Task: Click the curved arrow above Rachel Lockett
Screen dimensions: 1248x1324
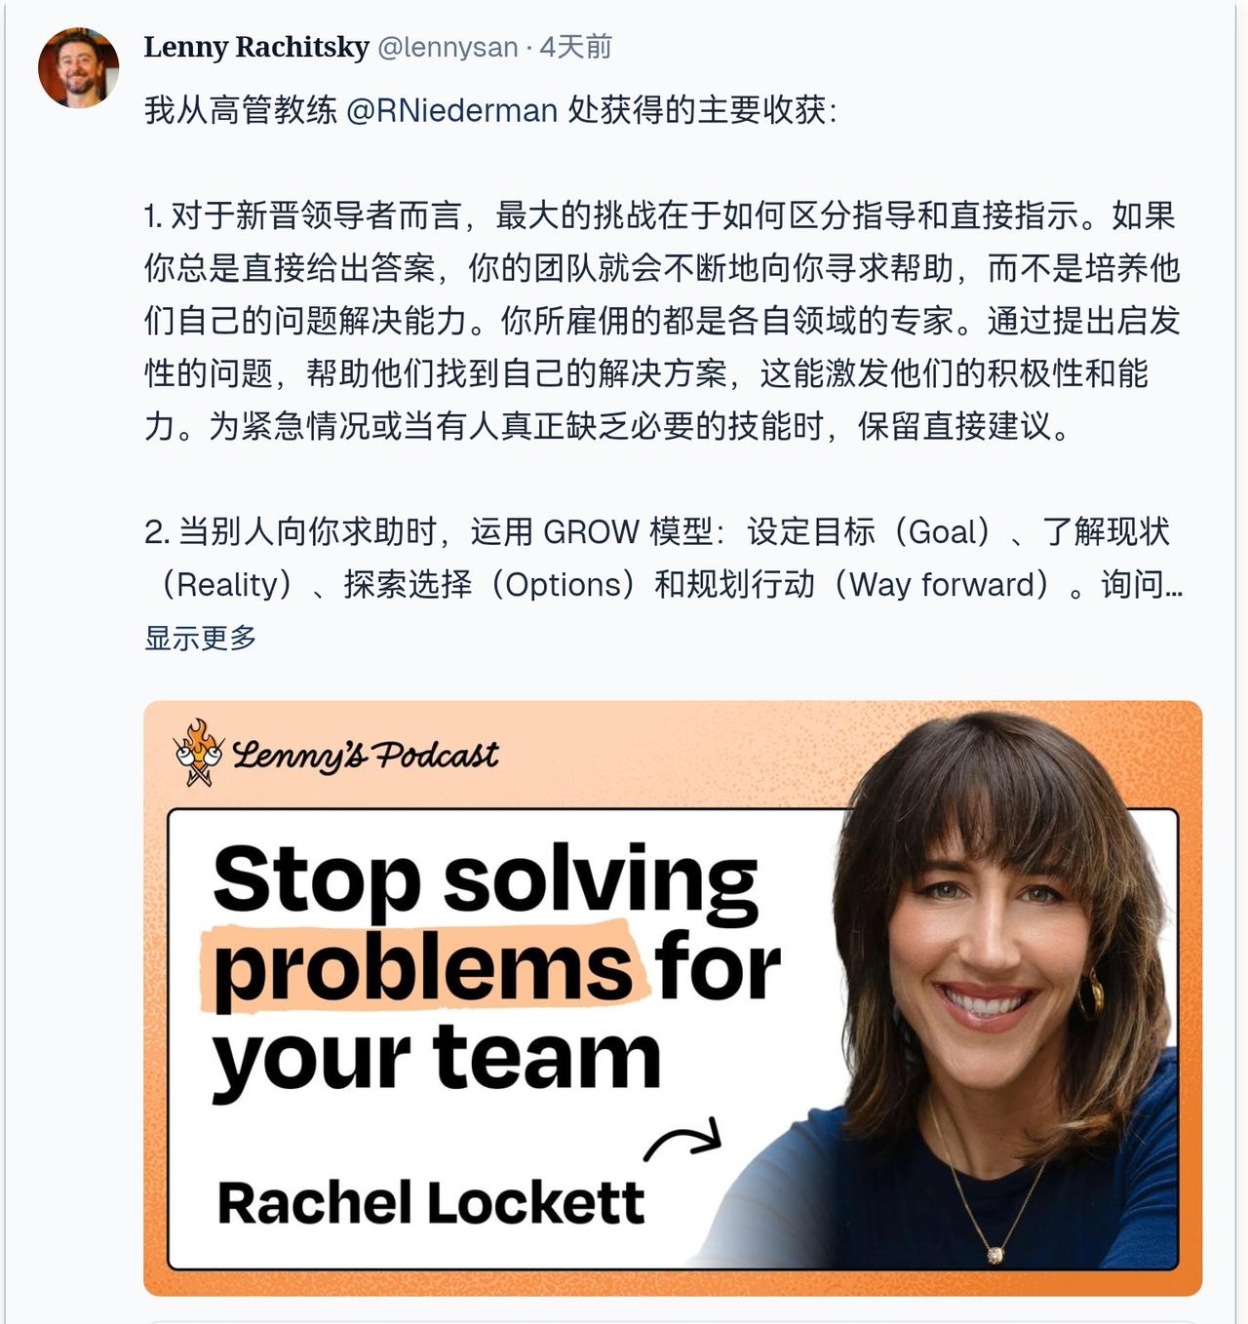Action: click(x=682, y=1139)
